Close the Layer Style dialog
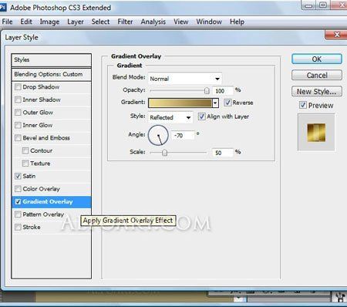This screenshot has height=307, width=347. click(x=336, y=35)
